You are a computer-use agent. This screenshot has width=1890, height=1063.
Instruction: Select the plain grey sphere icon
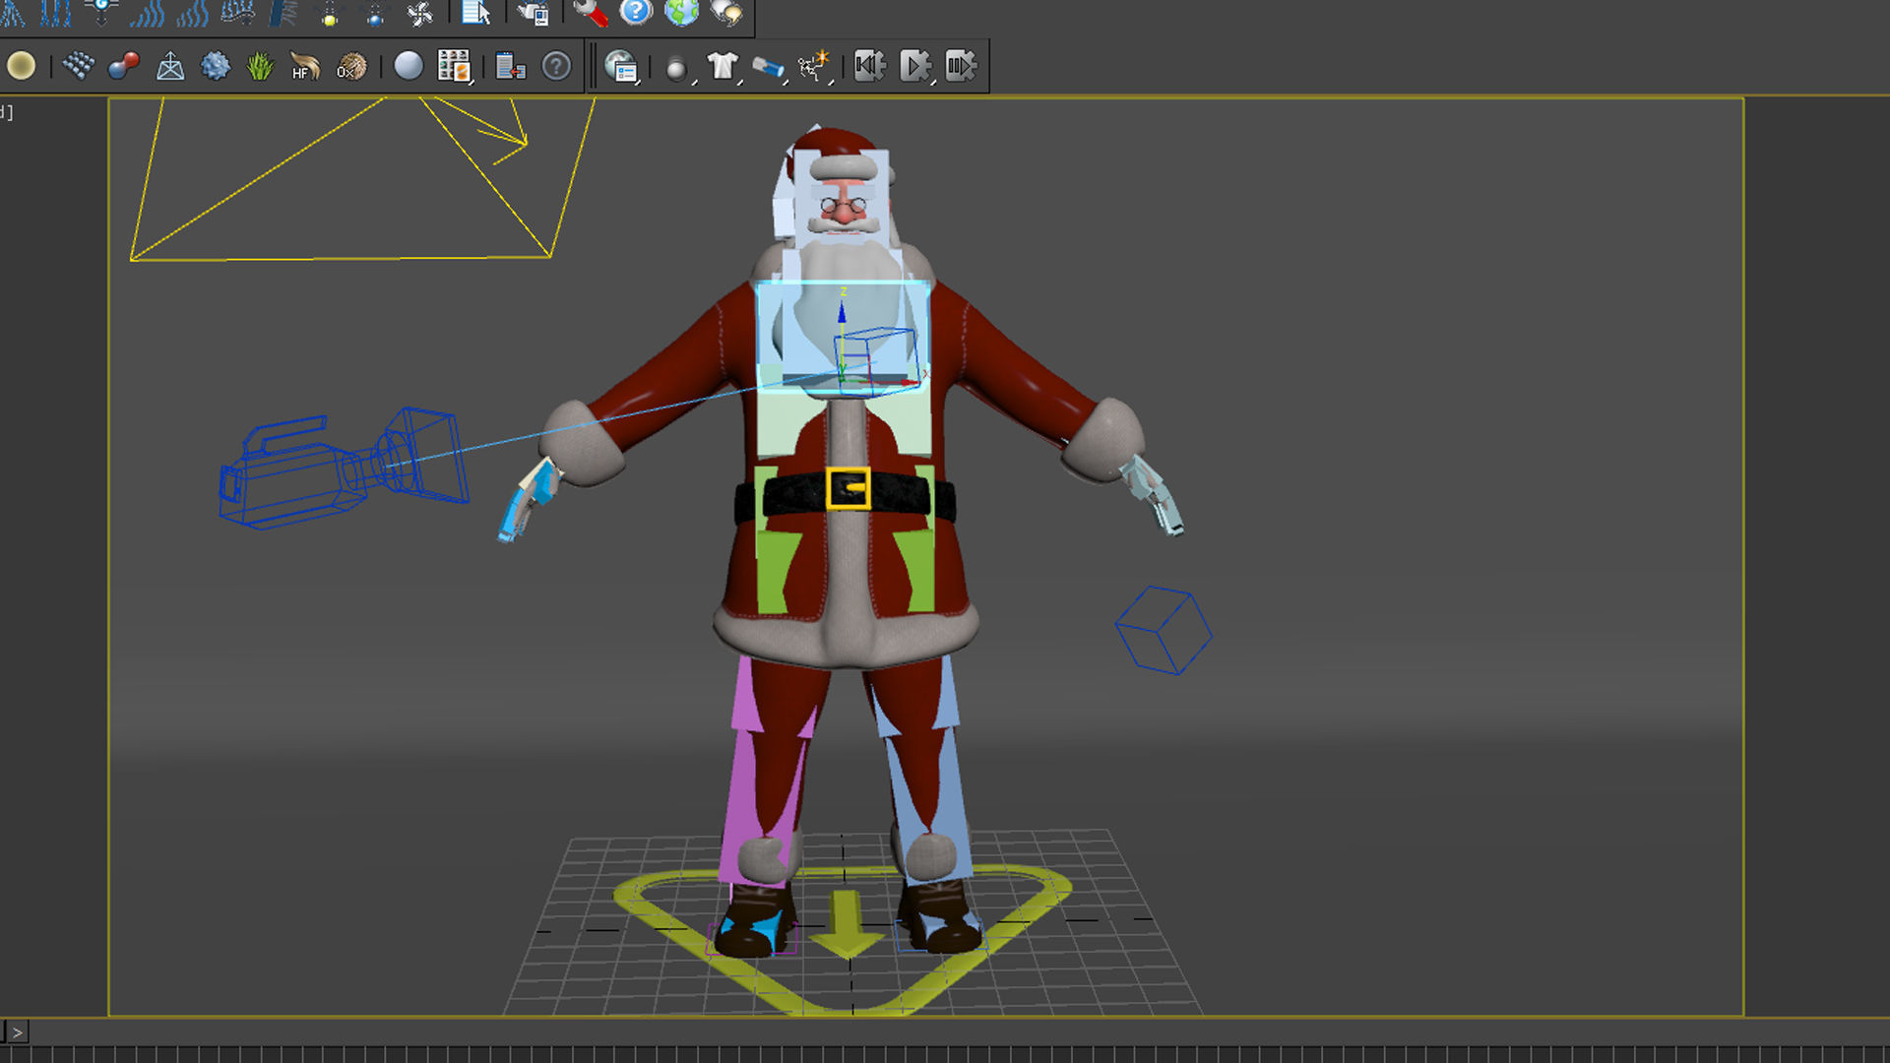pyautogui.click(x=408, y=66)
